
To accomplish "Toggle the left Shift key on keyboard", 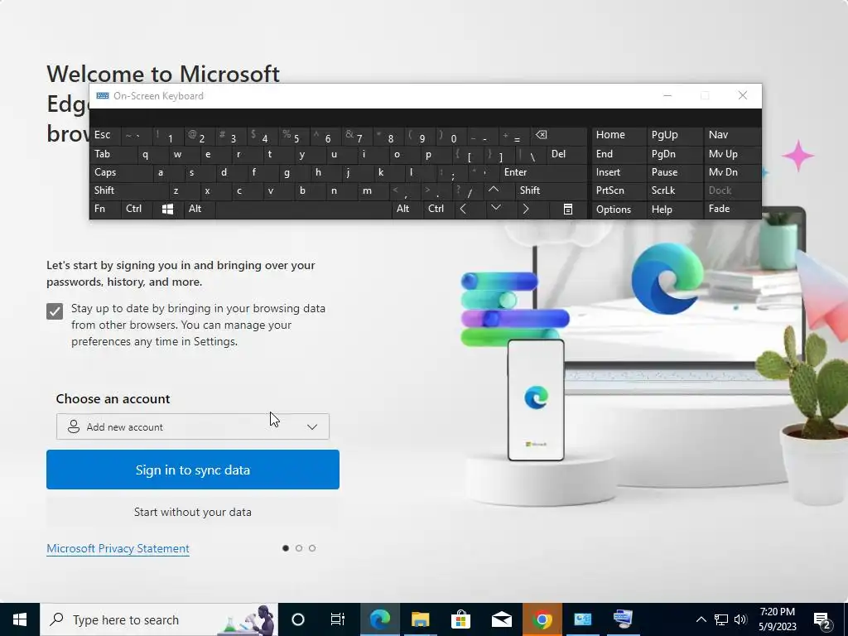I will pyautogui.click(x=128, y=190).
